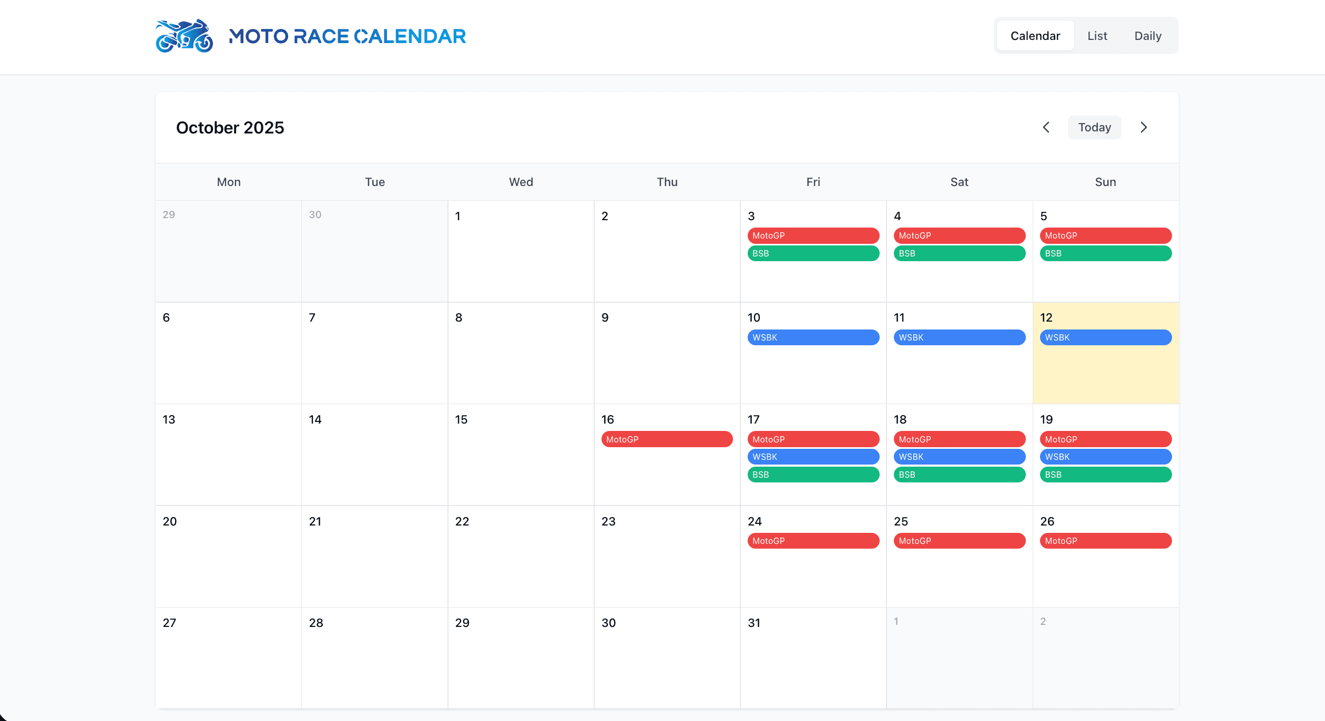Open MotoGP event on Thursday October 16

click(x=667, y=439)
